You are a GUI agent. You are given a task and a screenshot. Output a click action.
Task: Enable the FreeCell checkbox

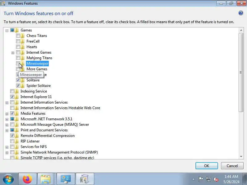pyautogui.click(x=18, y=41)
